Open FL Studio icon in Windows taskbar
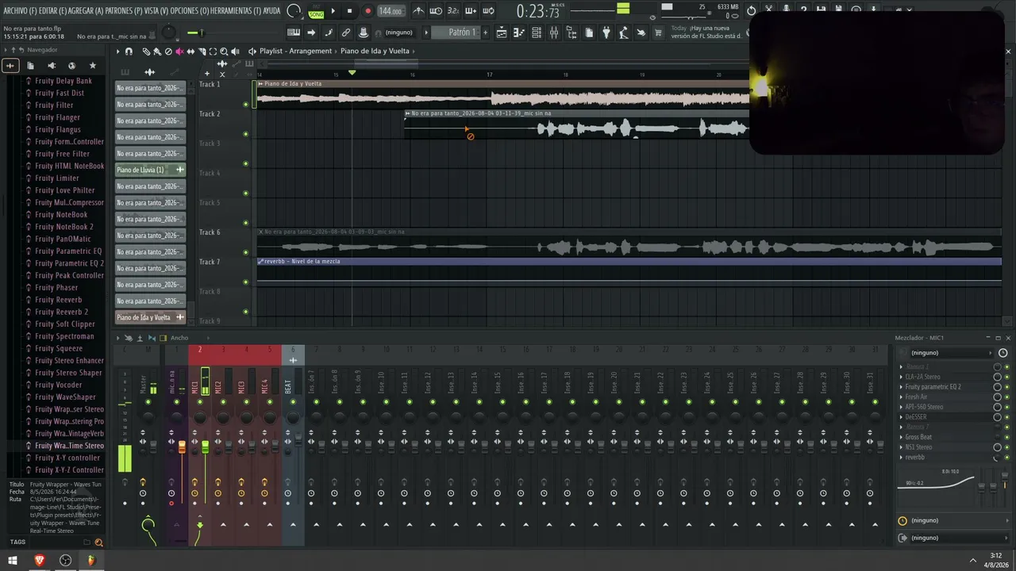 pos(91,561)
